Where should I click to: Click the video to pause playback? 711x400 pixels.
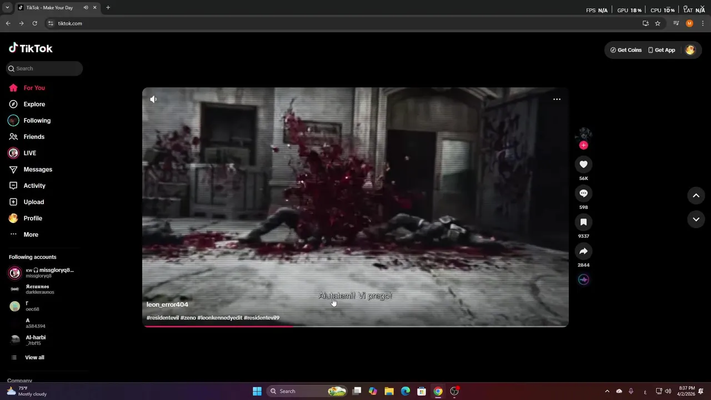point(355,207)
